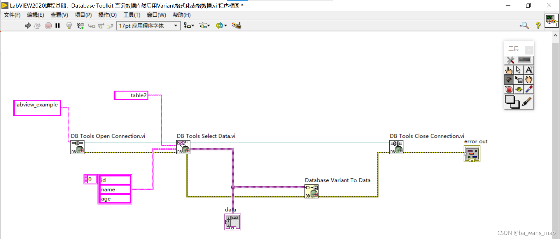
Task: Select the Operate Value hand tool
Action: pos(509,70)
